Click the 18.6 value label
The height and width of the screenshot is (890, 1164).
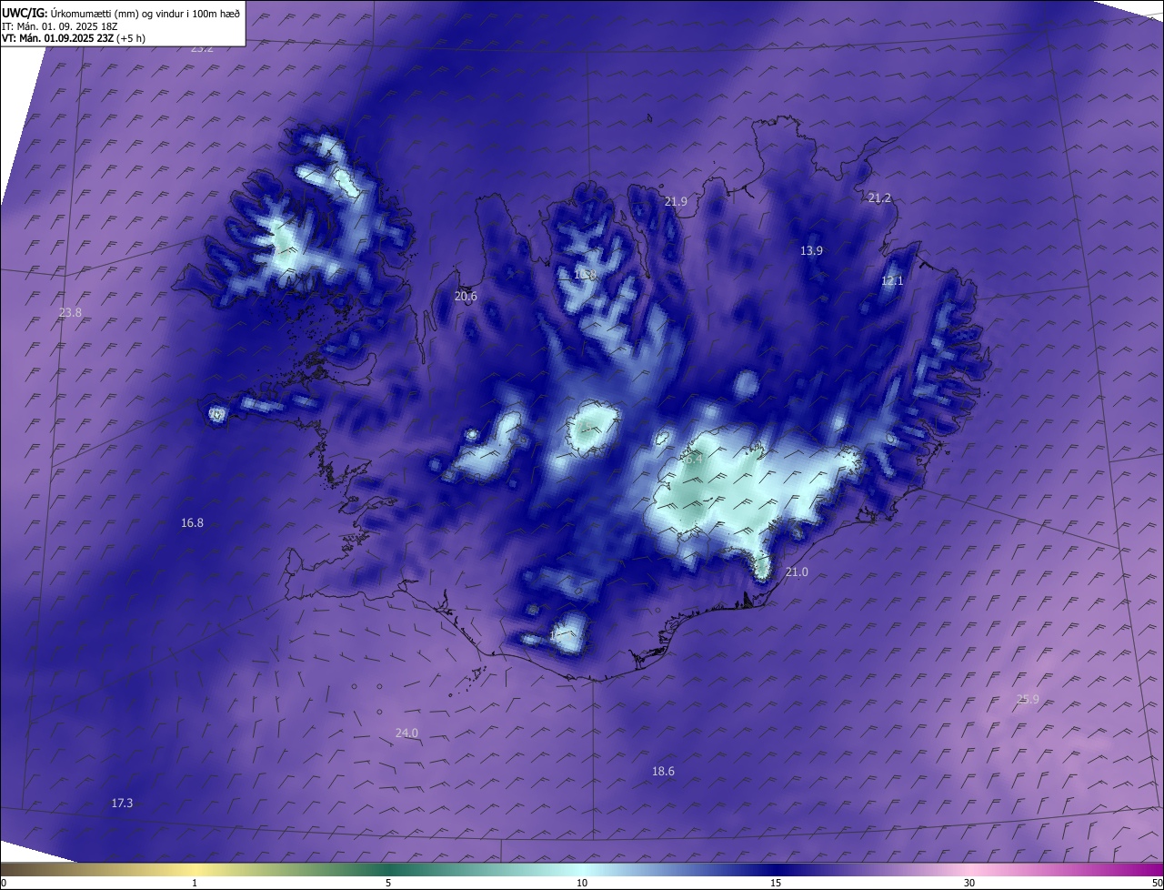[663, 772]
